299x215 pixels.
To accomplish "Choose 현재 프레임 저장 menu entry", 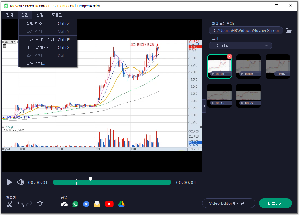I will [x=48, y=39].
